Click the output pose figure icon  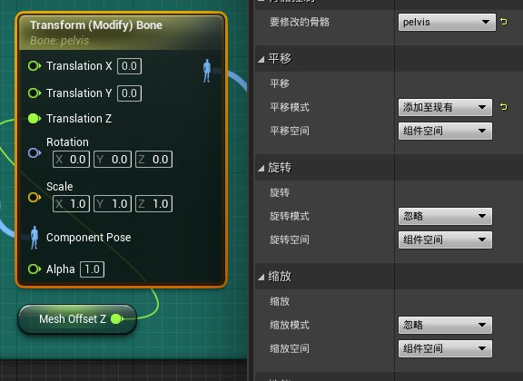207,71
